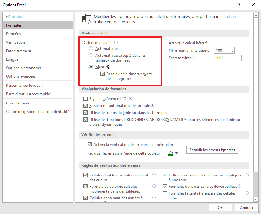
Task: Click info icon next to Style de référence L1C1
Action: tap(131, 98)
